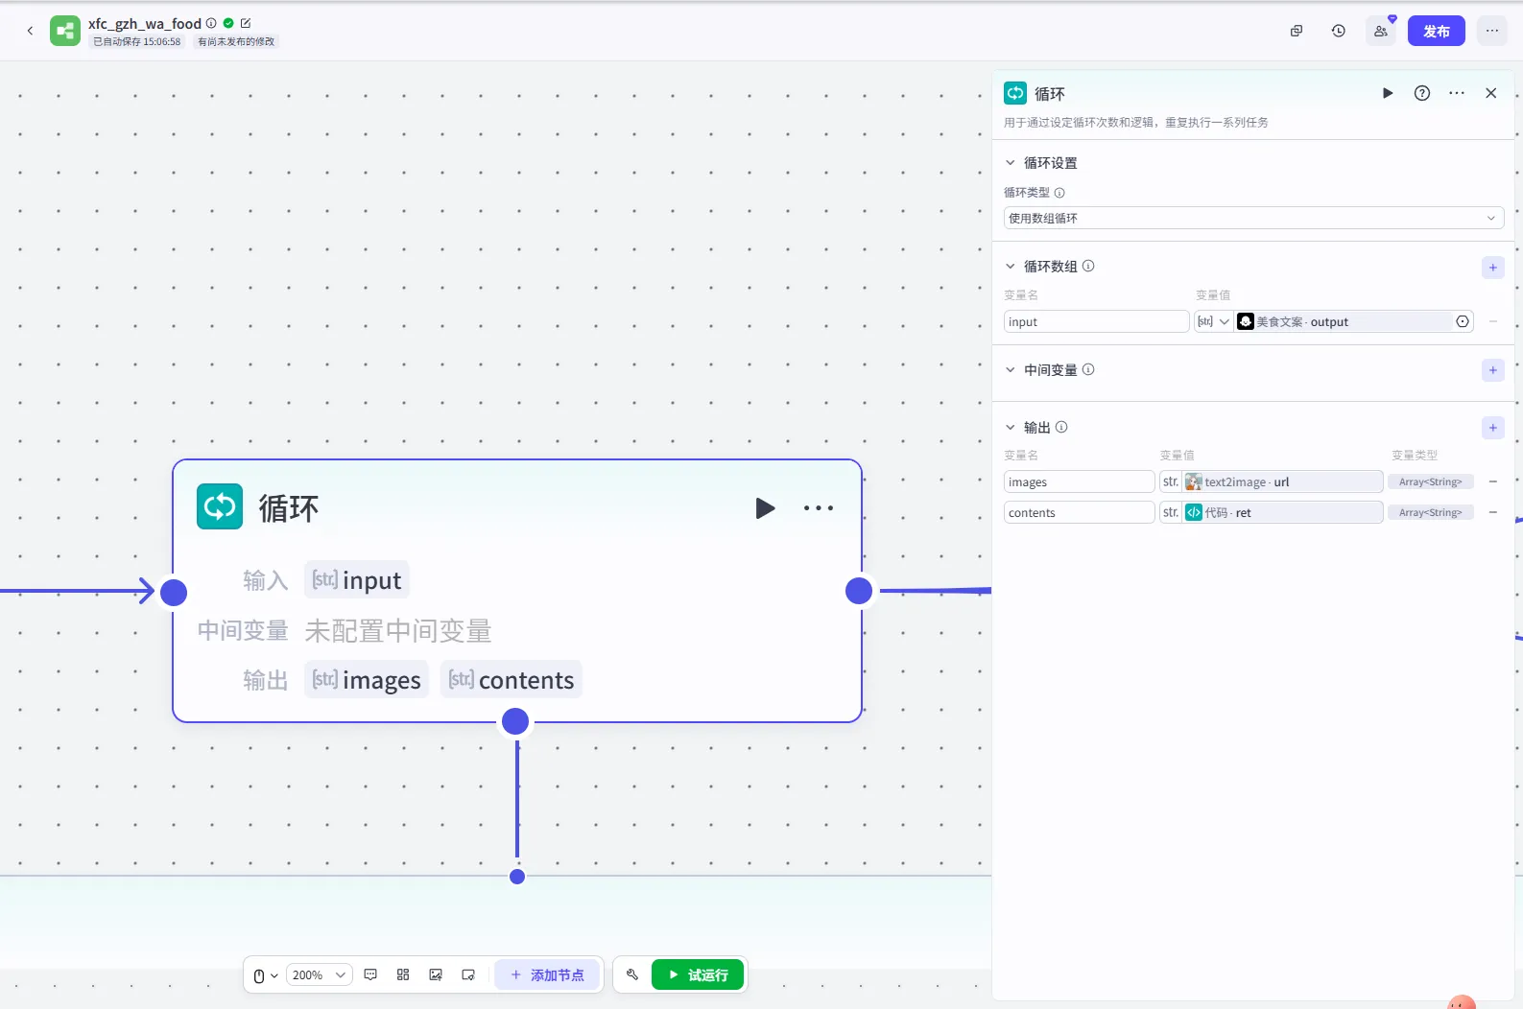Remove the contents output row
Screen dimensions: 1523x1009
click(x=1493, y=512)
